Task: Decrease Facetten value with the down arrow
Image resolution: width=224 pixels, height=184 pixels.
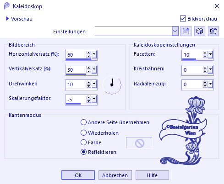Action: (205, 56)
